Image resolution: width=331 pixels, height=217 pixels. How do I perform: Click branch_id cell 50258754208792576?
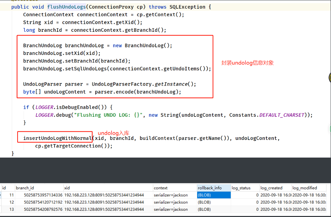coord(39,209)
